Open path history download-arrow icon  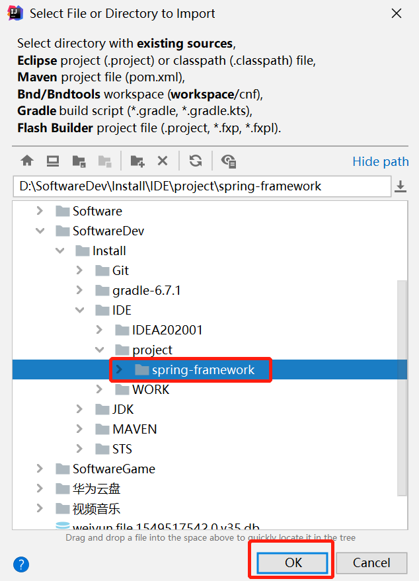[400, 186]
